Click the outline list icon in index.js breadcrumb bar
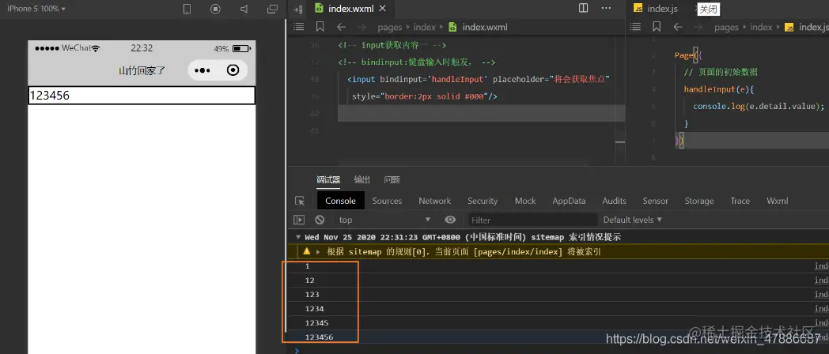Viewport: 829px width, 354px height. point(636,26)
